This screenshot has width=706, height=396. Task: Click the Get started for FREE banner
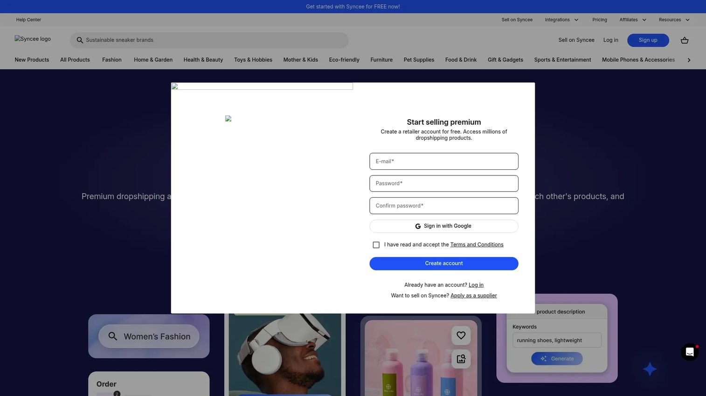tap(353, 7)
